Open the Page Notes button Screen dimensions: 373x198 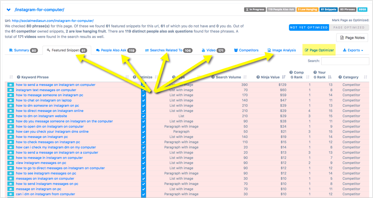click(352, 38)
